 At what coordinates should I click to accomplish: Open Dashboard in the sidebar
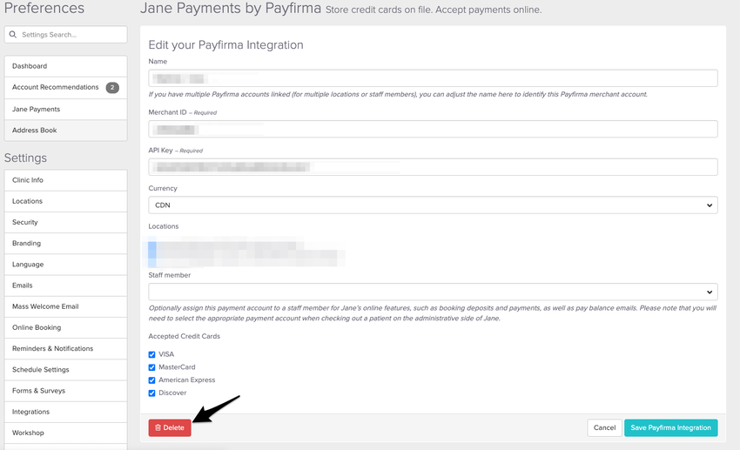coord(65,66)
